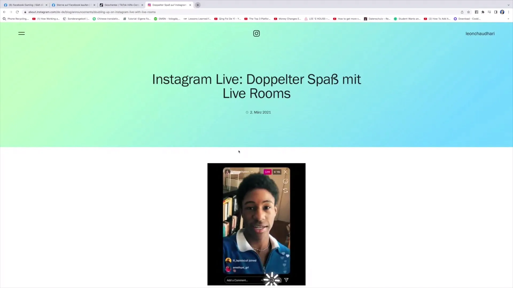Open the Chrome profile avatar menu
Viewport: 513px width, 288px height.
[x=502, y=12]
